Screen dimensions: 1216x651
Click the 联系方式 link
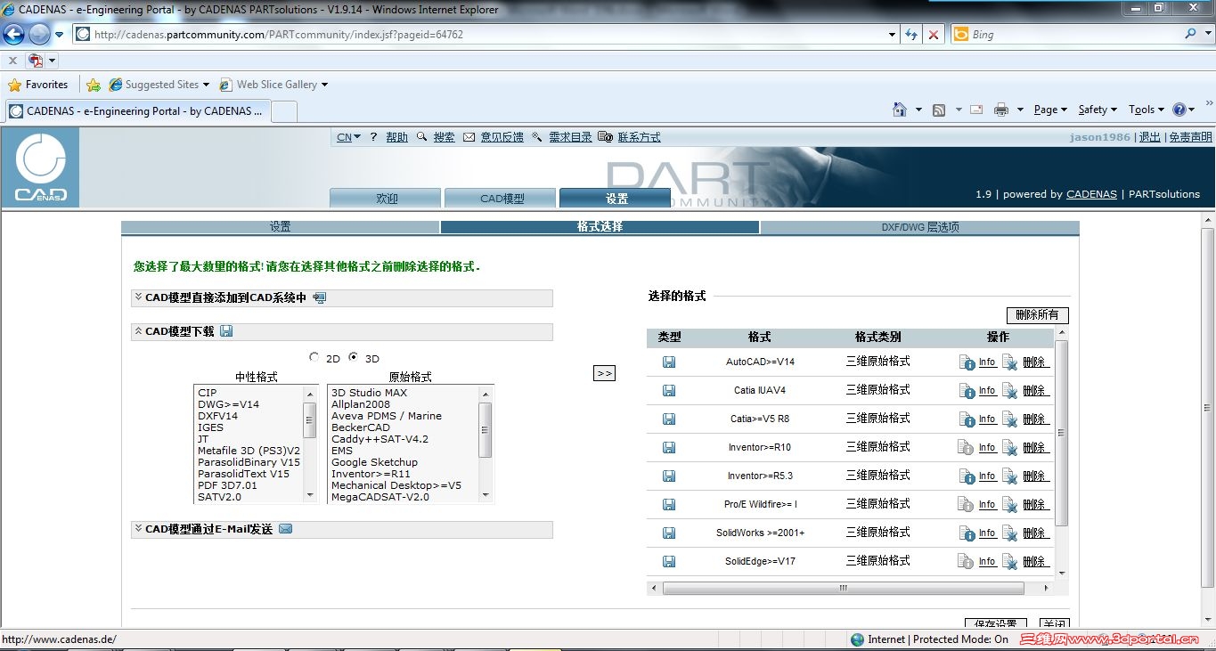click(640, 137)
